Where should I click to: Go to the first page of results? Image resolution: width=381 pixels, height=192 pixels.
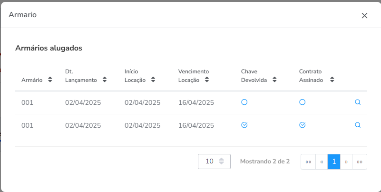click(308, 162)
